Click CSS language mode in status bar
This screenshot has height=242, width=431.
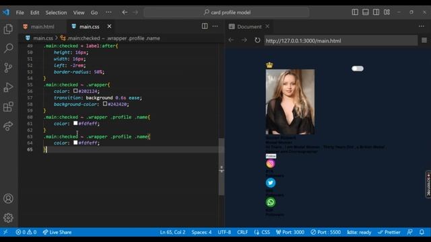coord(262,232)
